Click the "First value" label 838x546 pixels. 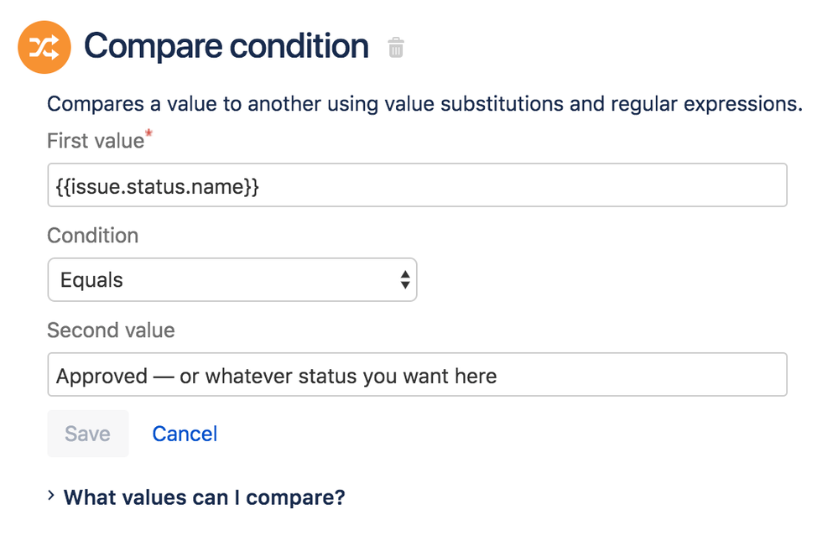(x=96, y=141)
